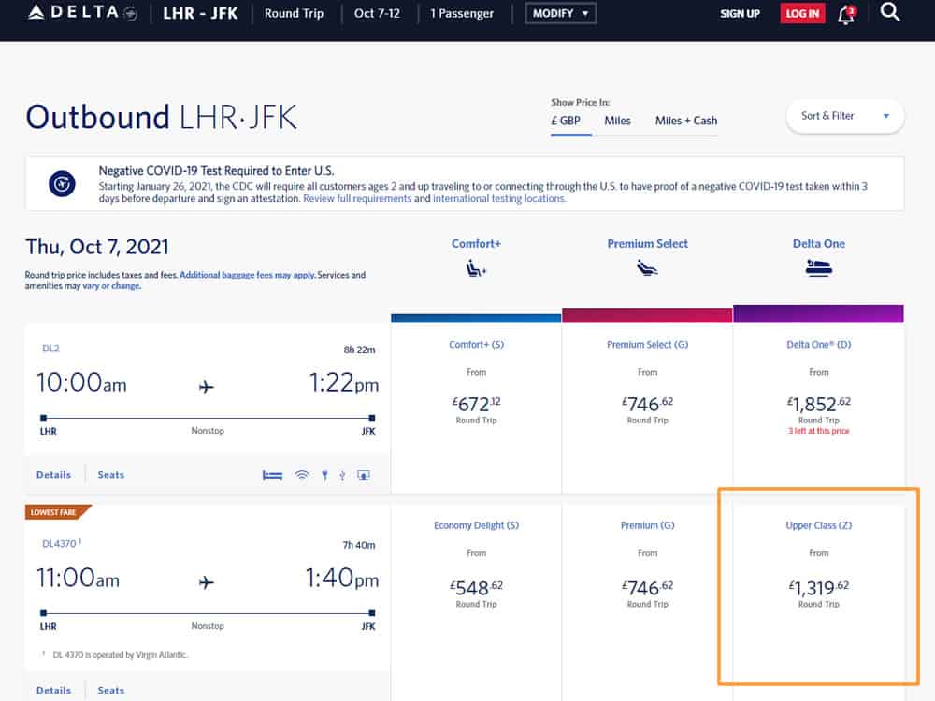Click the Delta logo in header
935x701 pixels.
(x=83, y=12)
